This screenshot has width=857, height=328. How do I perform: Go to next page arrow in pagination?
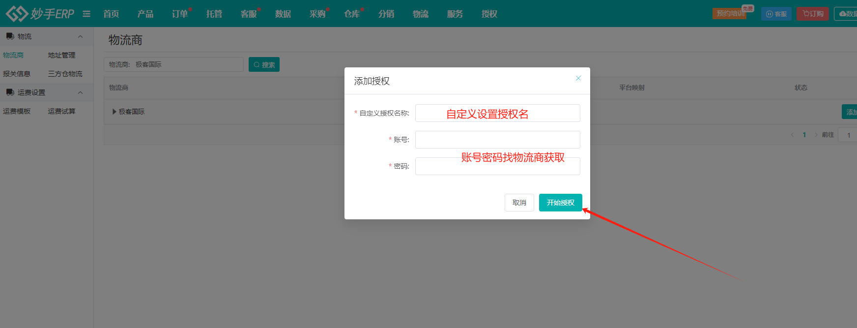point(816,135)
